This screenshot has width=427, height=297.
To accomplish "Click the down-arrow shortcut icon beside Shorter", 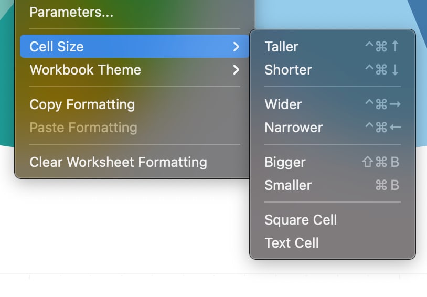I will pyautogui.click(x=395, y=69).
